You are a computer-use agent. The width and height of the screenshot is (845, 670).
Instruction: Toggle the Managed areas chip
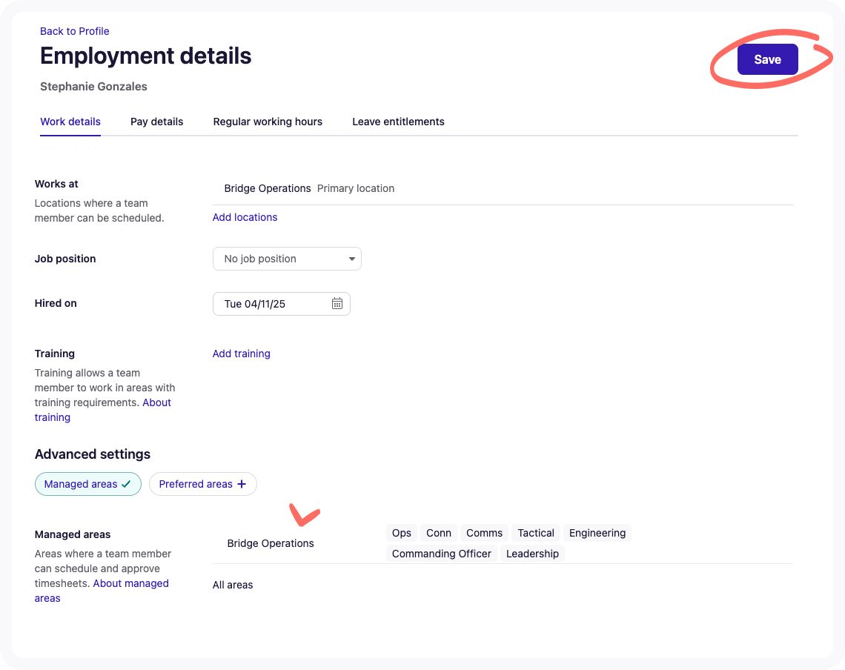(x=88, y=484)
